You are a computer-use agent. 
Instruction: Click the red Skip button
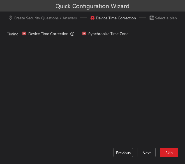[169, 152]
